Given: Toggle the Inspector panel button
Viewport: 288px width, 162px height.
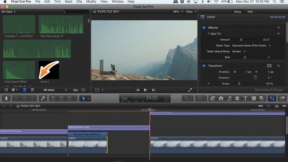Looking at the screenshot, I should point(272,99).
